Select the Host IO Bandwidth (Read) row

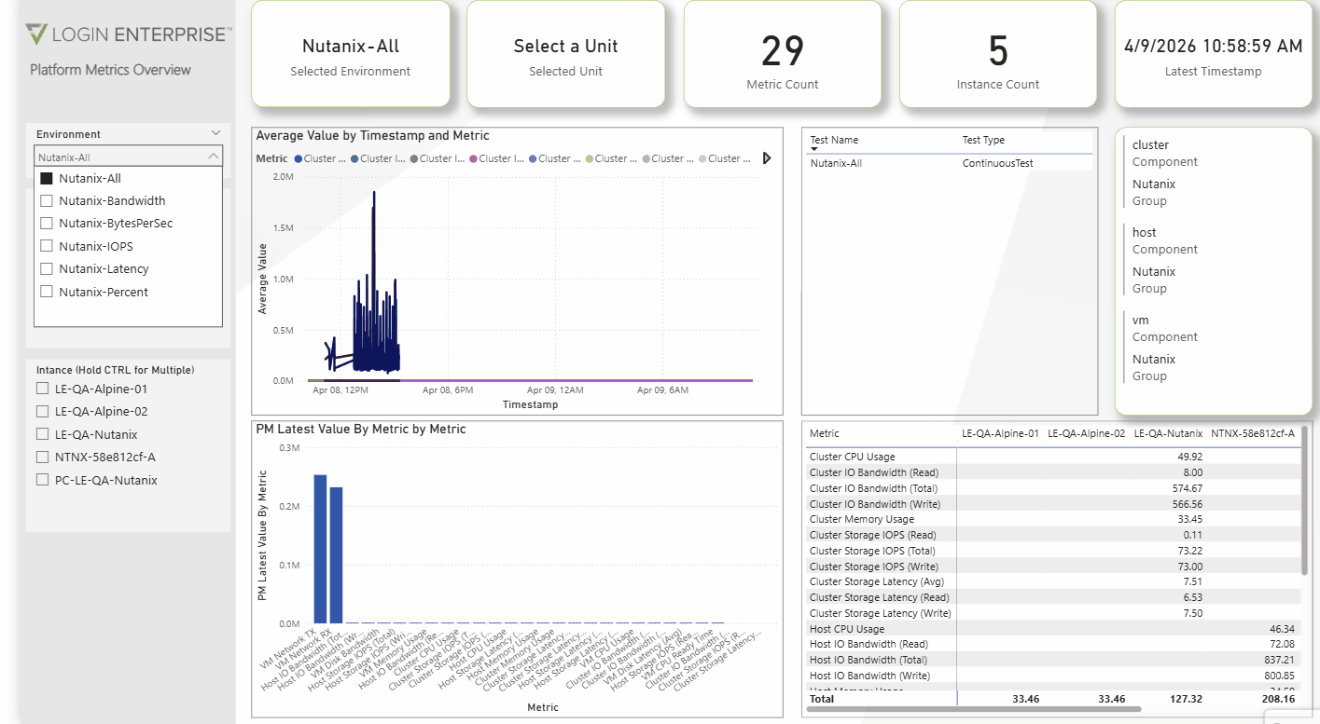[x=1053, y=644]
